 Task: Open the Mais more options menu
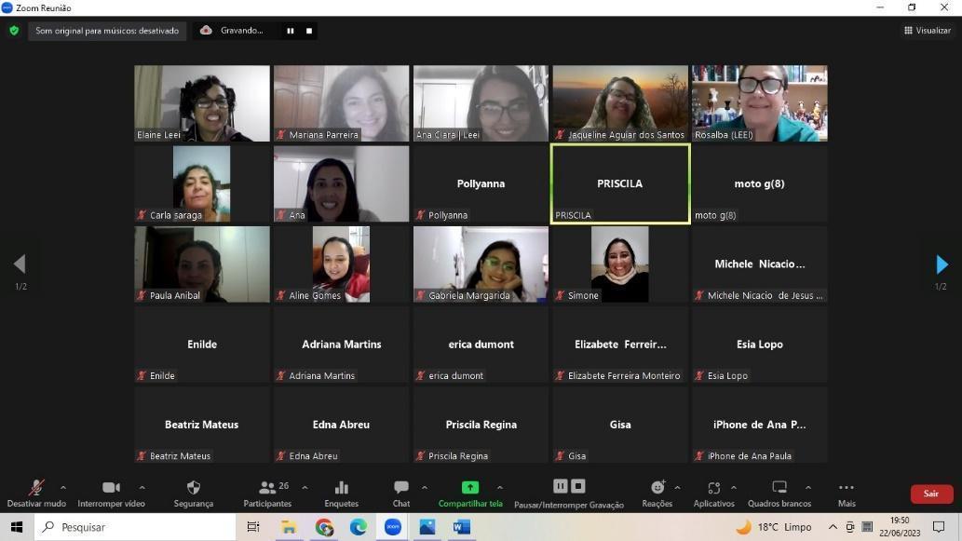click(847, 494)
